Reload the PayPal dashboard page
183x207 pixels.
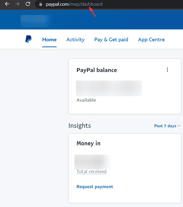tap(28, 4)
